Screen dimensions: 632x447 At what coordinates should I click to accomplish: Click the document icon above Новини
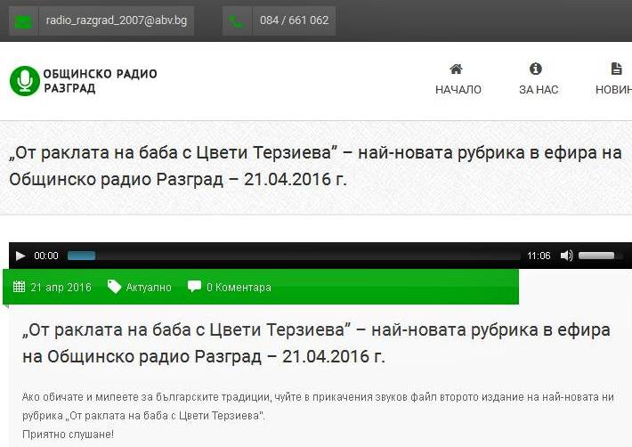(x=616, y=69)
